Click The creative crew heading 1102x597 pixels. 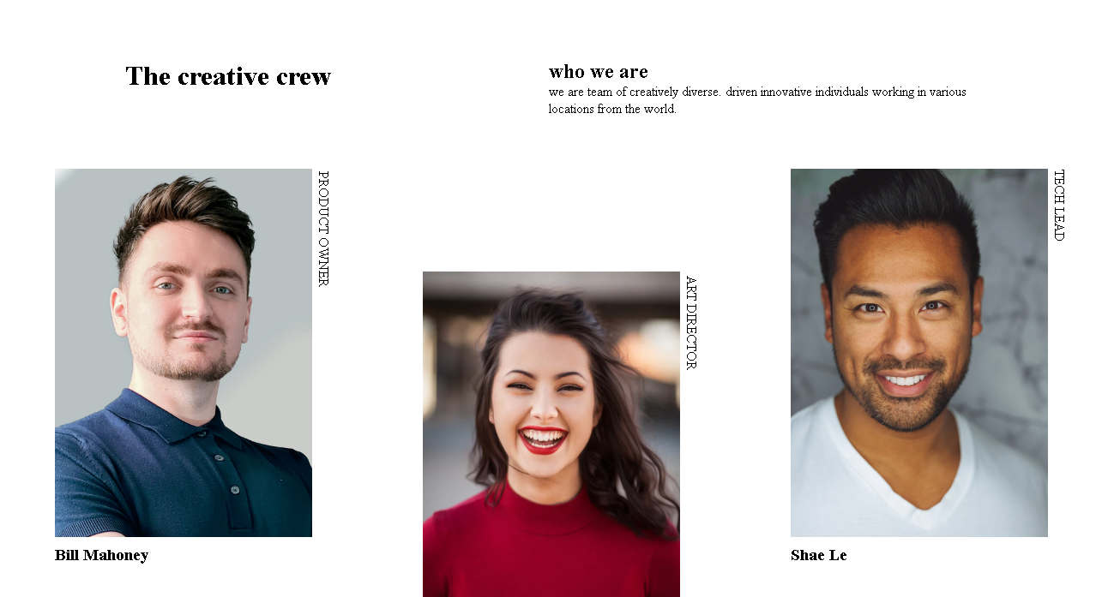pos(228,76)
